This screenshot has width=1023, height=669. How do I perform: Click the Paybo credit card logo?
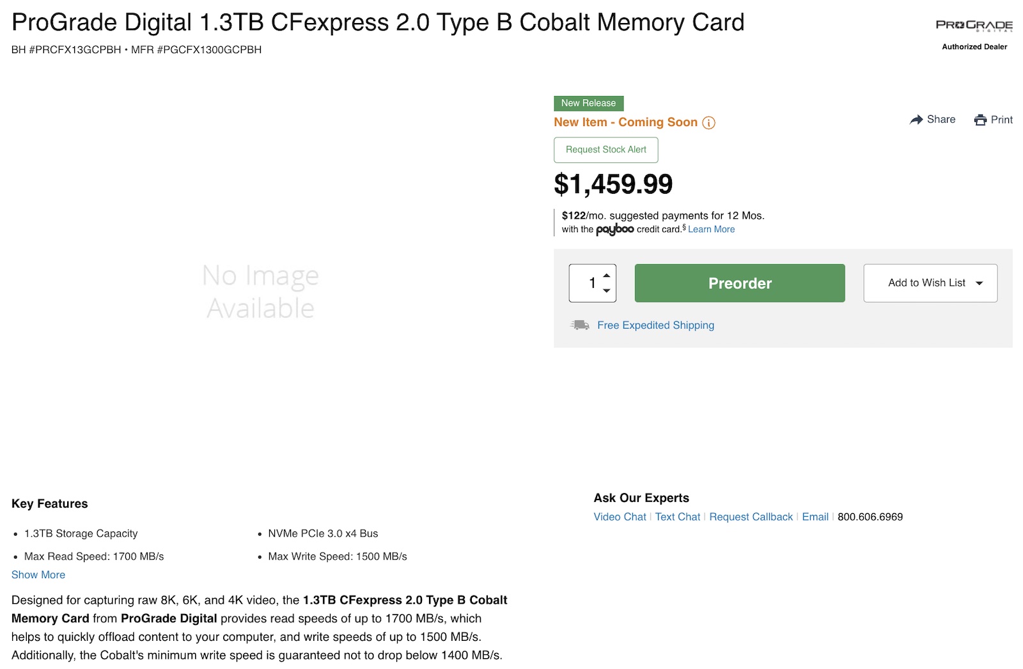614,229
